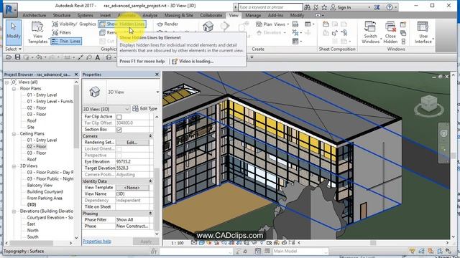Image resolution: width=460 pixels, height=258 pixels.
Task: Open the Architecture ribbon tab
Action: [34, 15]
